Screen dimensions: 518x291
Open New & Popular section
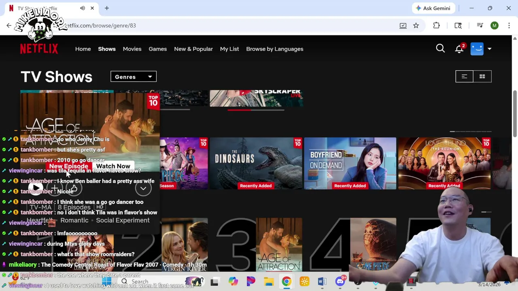(193, 49)
